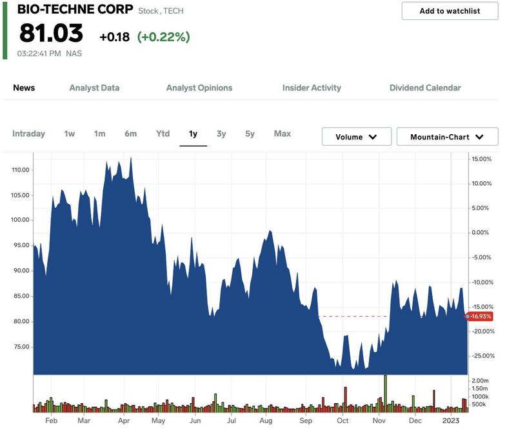
Task: Click the Nov month axis label
Action: 379,421
